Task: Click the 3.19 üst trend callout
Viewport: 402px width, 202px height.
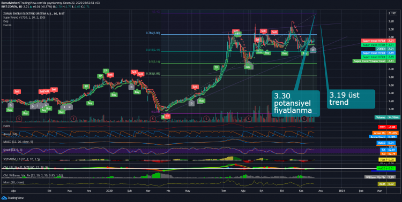Action: 351,99
